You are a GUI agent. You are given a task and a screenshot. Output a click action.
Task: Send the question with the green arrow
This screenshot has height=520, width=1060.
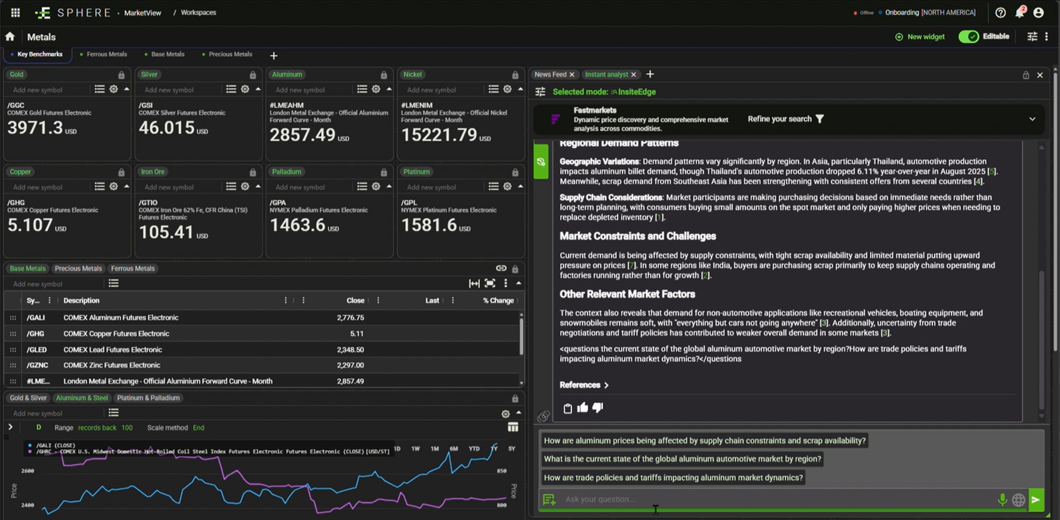[x=1036, y=499]
